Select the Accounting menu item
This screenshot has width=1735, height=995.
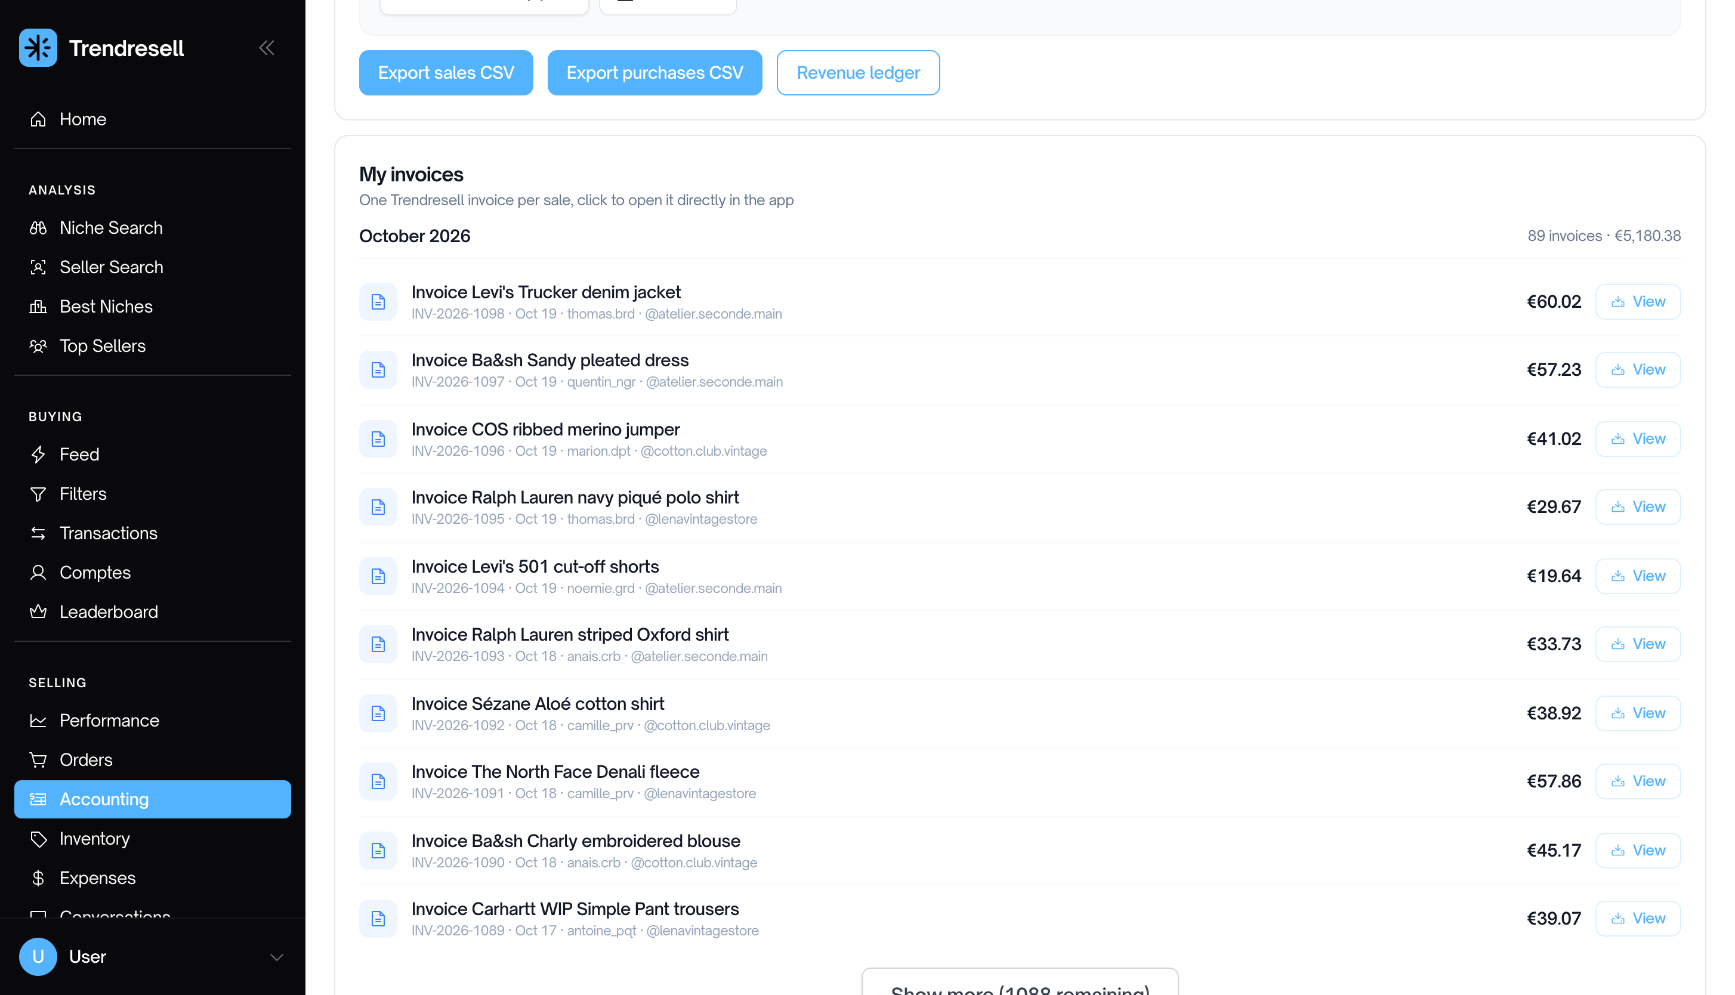[x=152, y=799]
